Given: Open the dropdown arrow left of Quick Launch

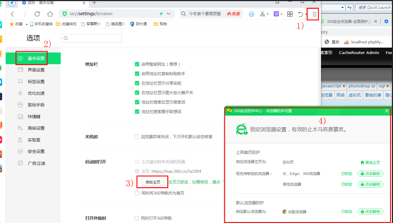Looking at the screenshot, I should [343, 7].
